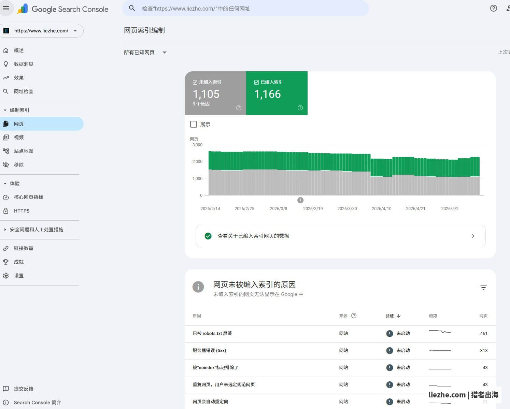This screenshot has width=510, height=409.
Task: Click the URL inspection search field
Action: click(x=245, y=8)
